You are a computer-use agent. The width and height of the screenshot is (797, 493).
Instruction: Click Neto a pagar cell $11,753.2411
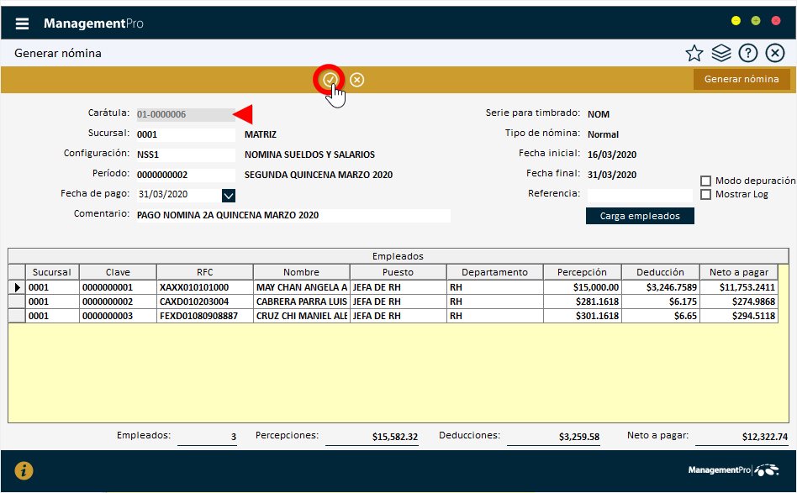point(739,287)
